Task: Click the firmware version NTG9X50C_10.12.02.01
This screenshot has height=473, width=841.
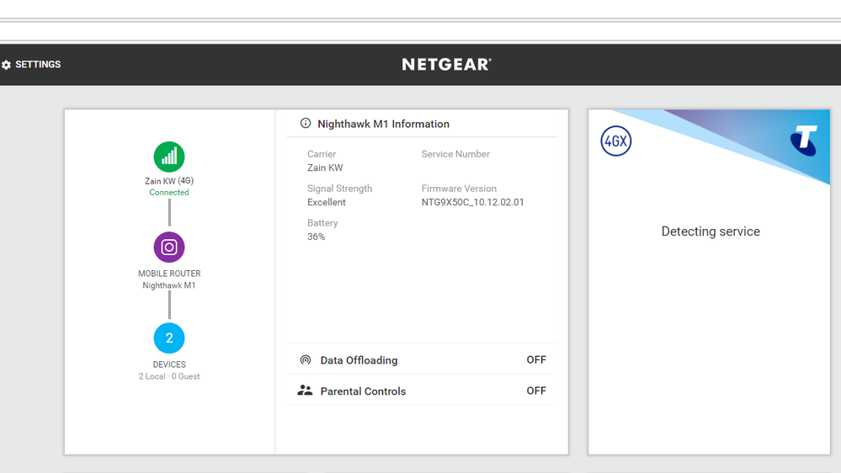Action: click(x=472, y=203)
